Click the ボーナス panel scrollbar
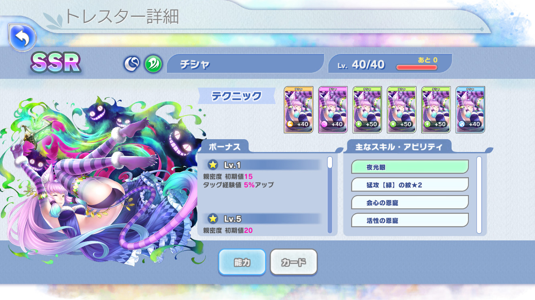Screen dimensions: 535x300 coord(330,195)
